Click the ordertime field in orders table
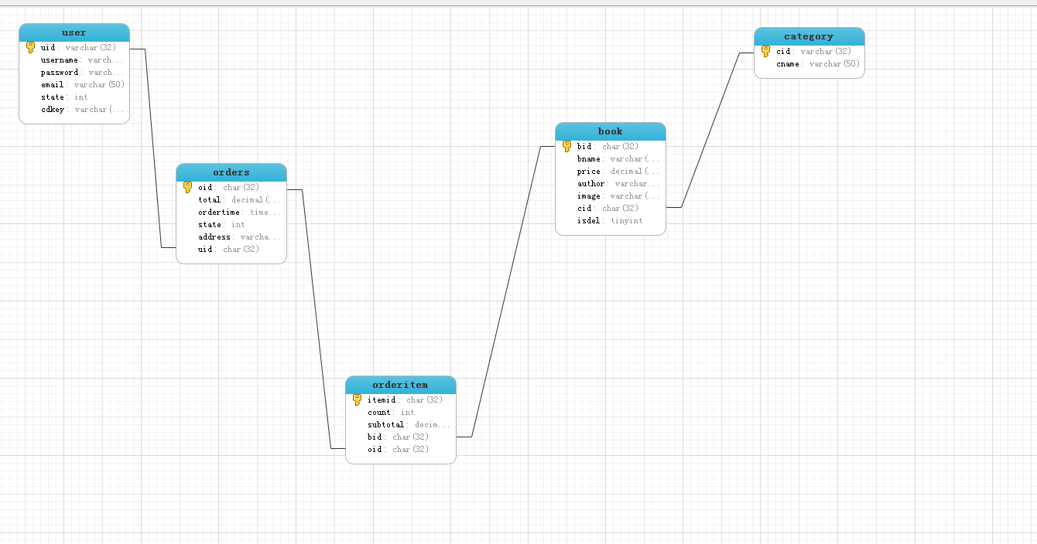 [x=239, y=212]
